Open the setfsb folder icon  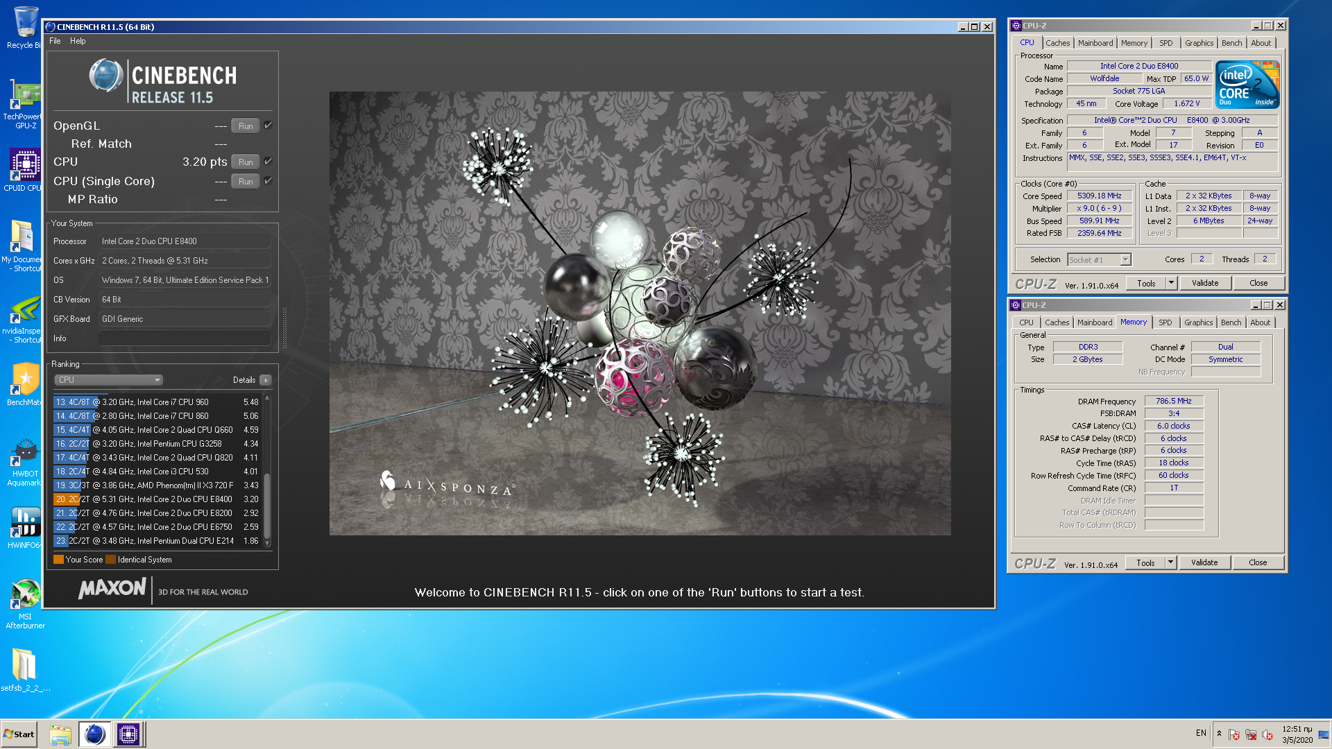pos(25,669)
